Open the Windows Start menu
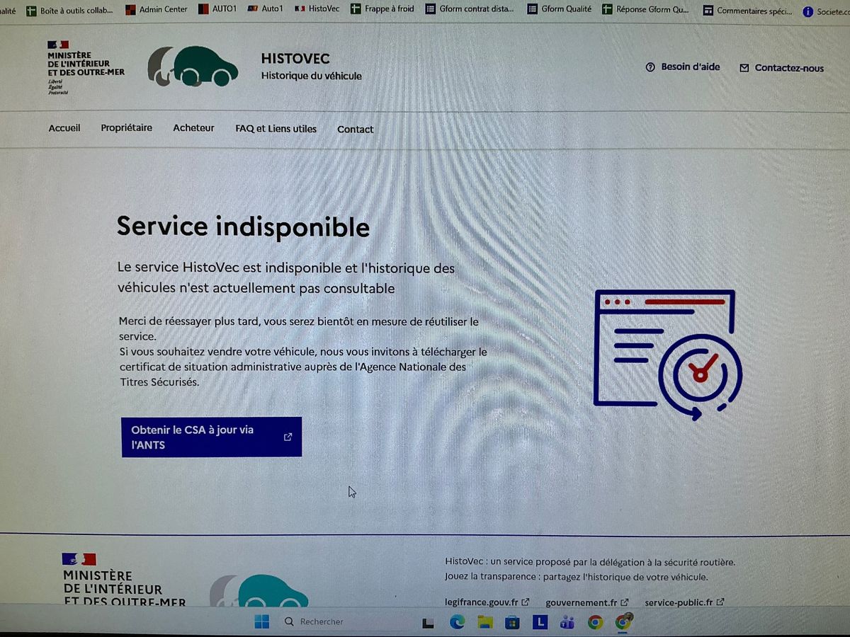This screenshot has height=637, width=850. [x=261, y=621]
